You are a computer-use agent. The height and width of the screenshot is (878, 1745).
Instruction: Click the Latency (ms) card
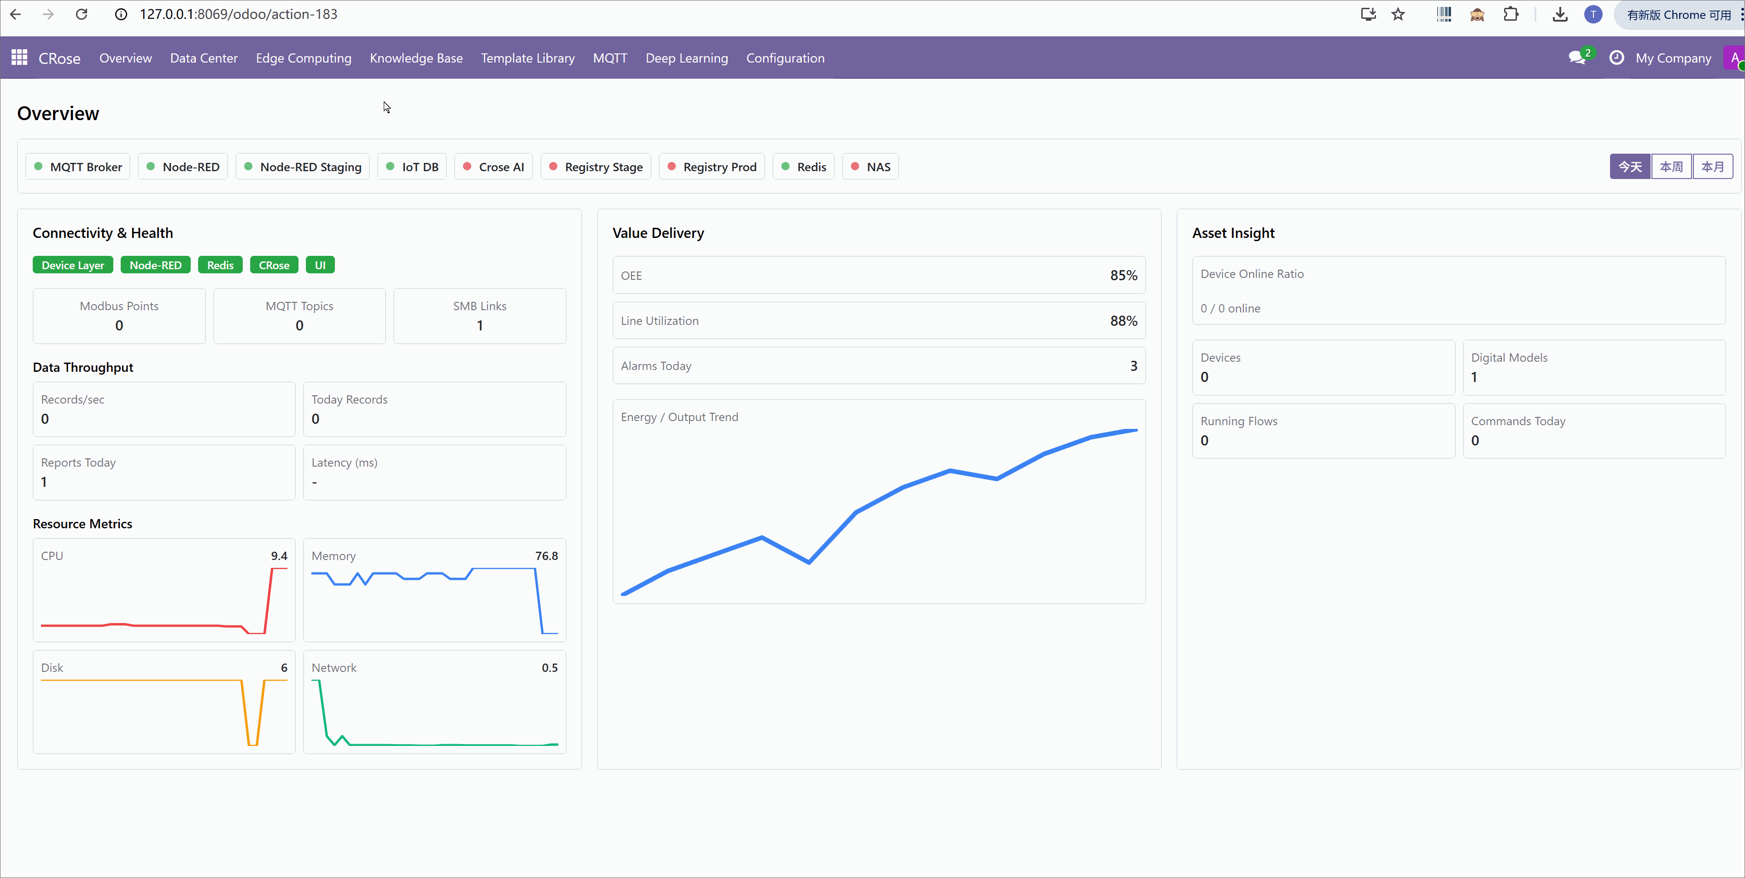click(434, 472)
